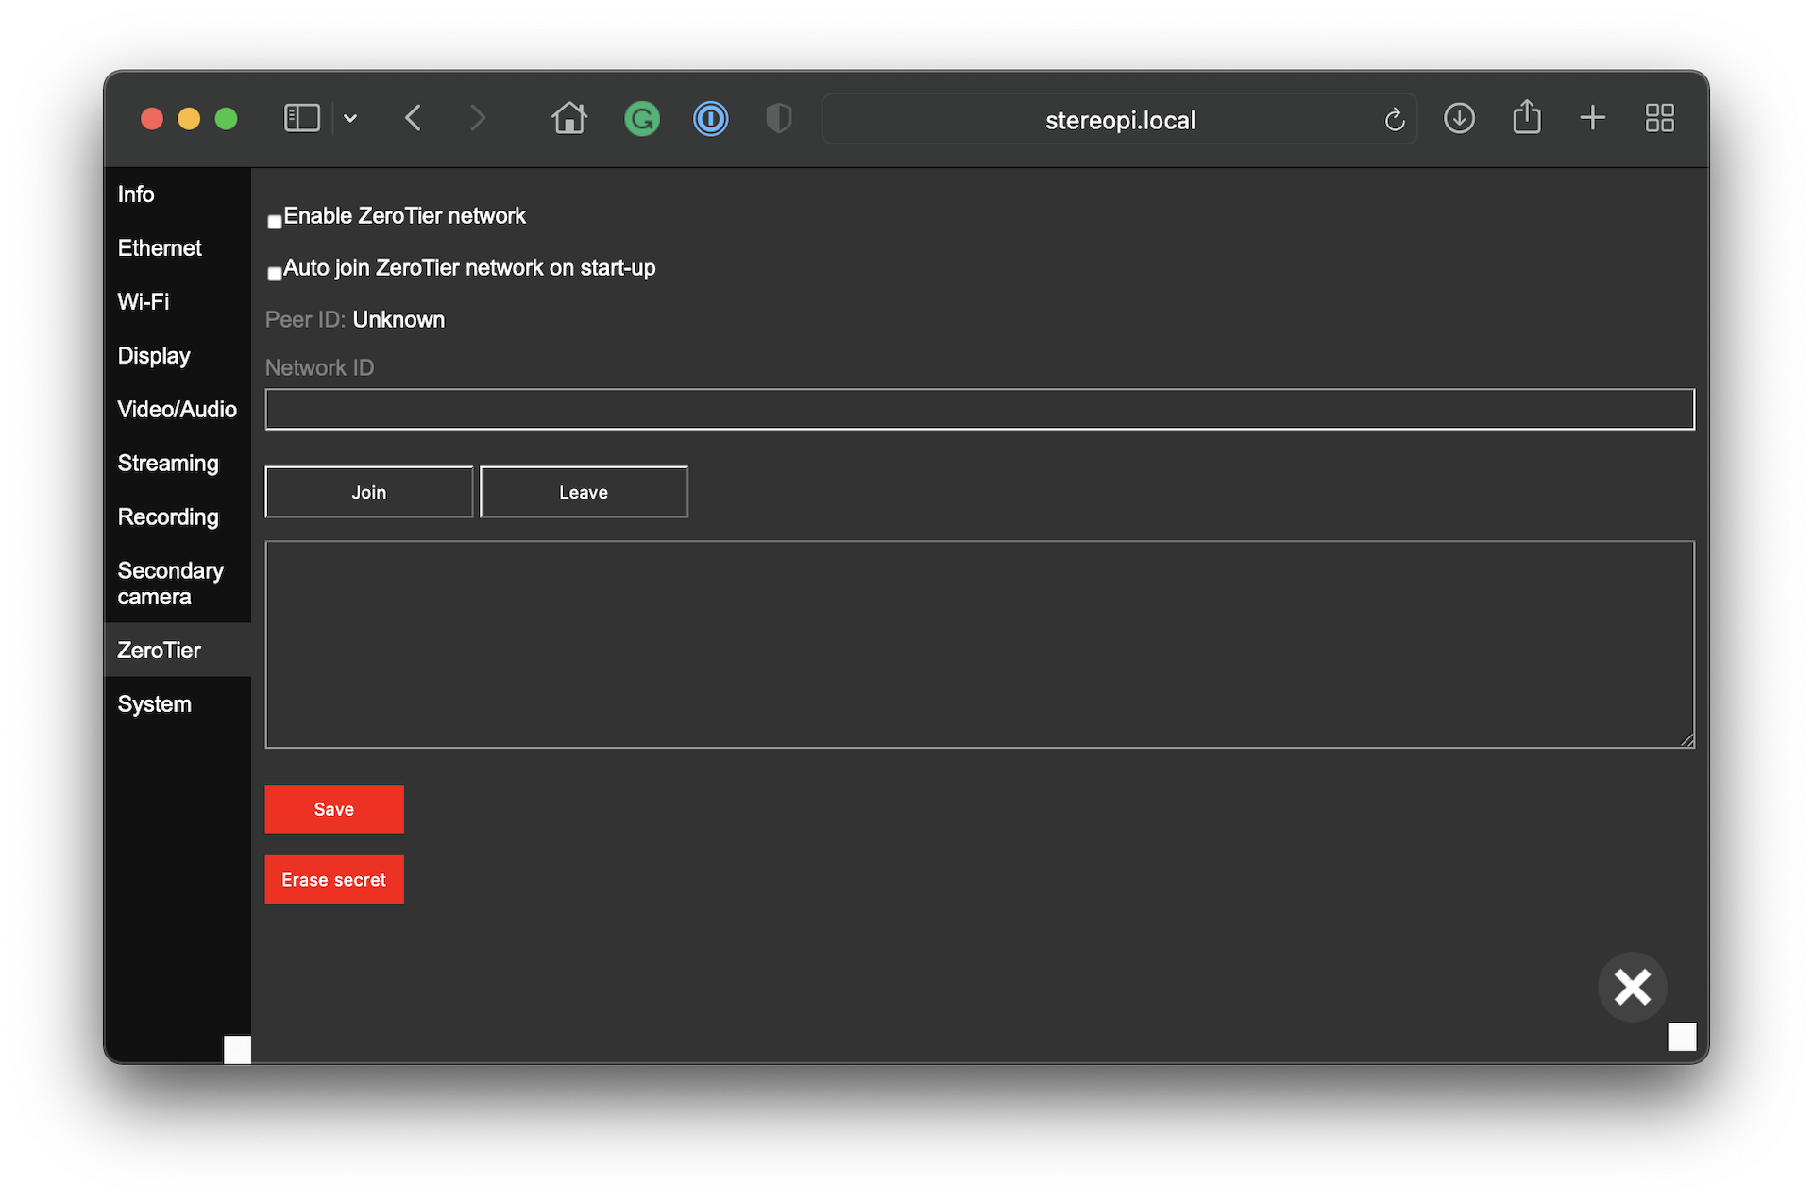Show the privacy report shield icon
The width and height of the screenshot is (1813, 1201).
click(x=778, y=119)
